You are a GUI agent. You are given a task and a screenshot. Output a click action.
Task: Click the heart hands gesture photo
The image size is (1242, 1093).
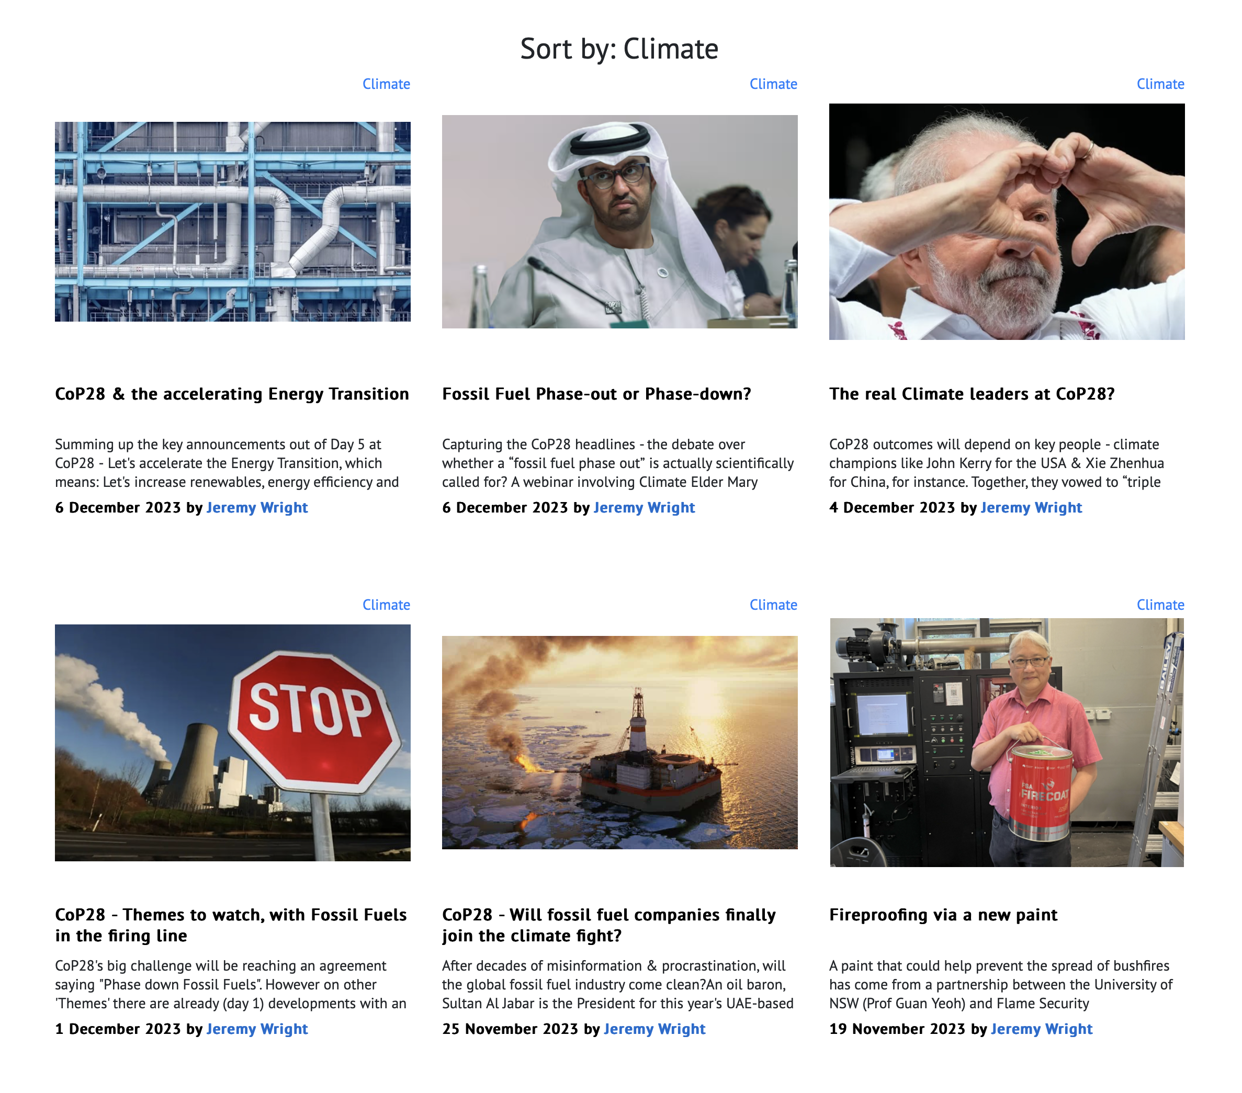point(1007,222)
